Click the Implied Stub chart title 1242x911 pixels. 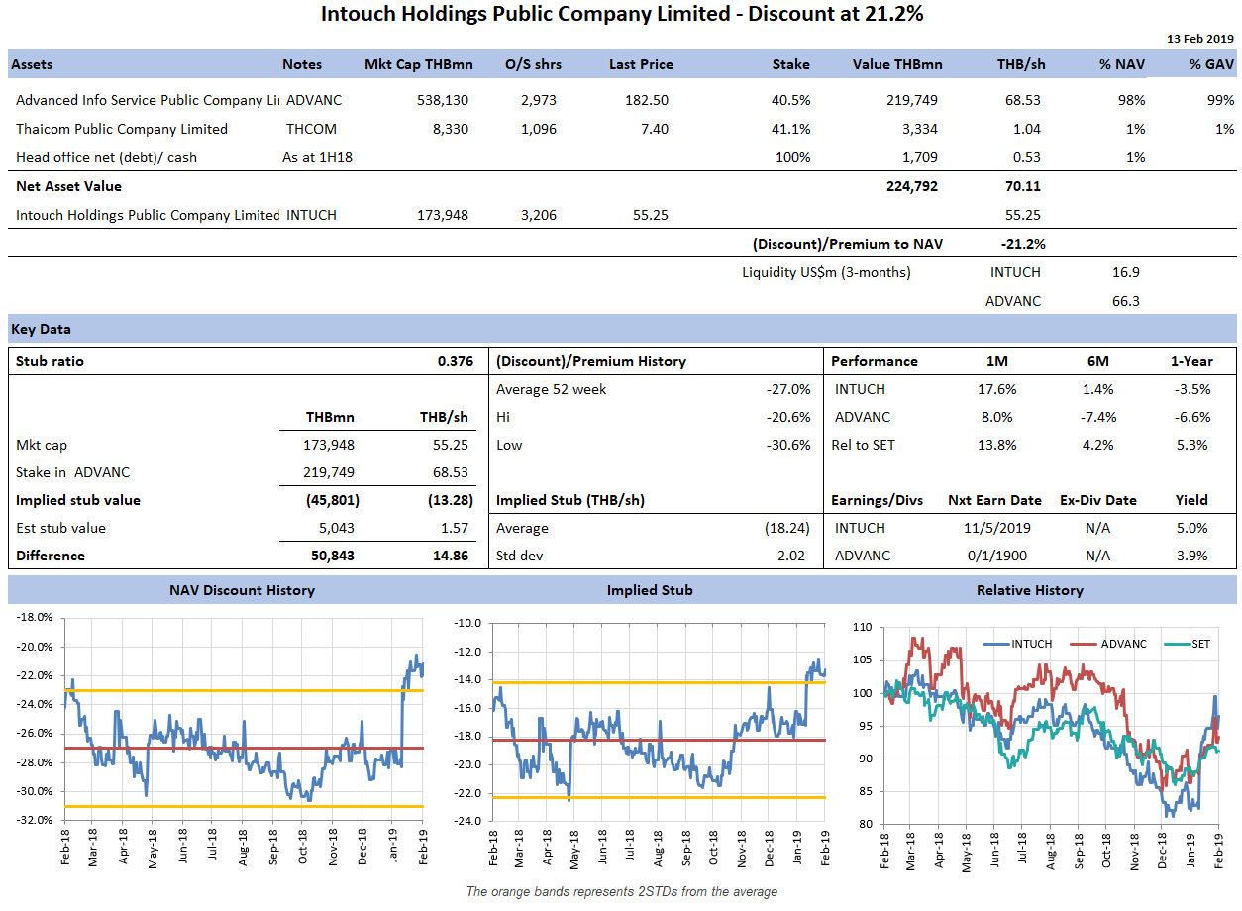coord(649,590)
